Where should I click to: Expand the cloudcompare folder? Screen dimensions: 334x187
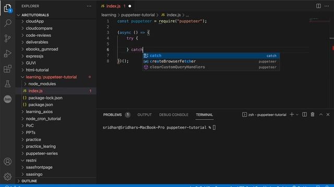tap(39, 28)
